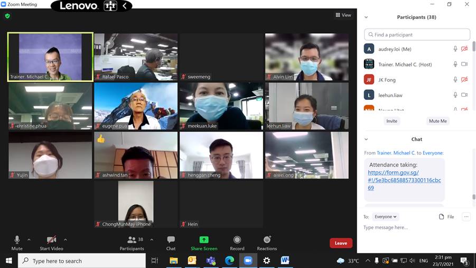Click the ENG language indicator
The height and width of the screenshot is (268, 476).
click(x=424, y=261)
